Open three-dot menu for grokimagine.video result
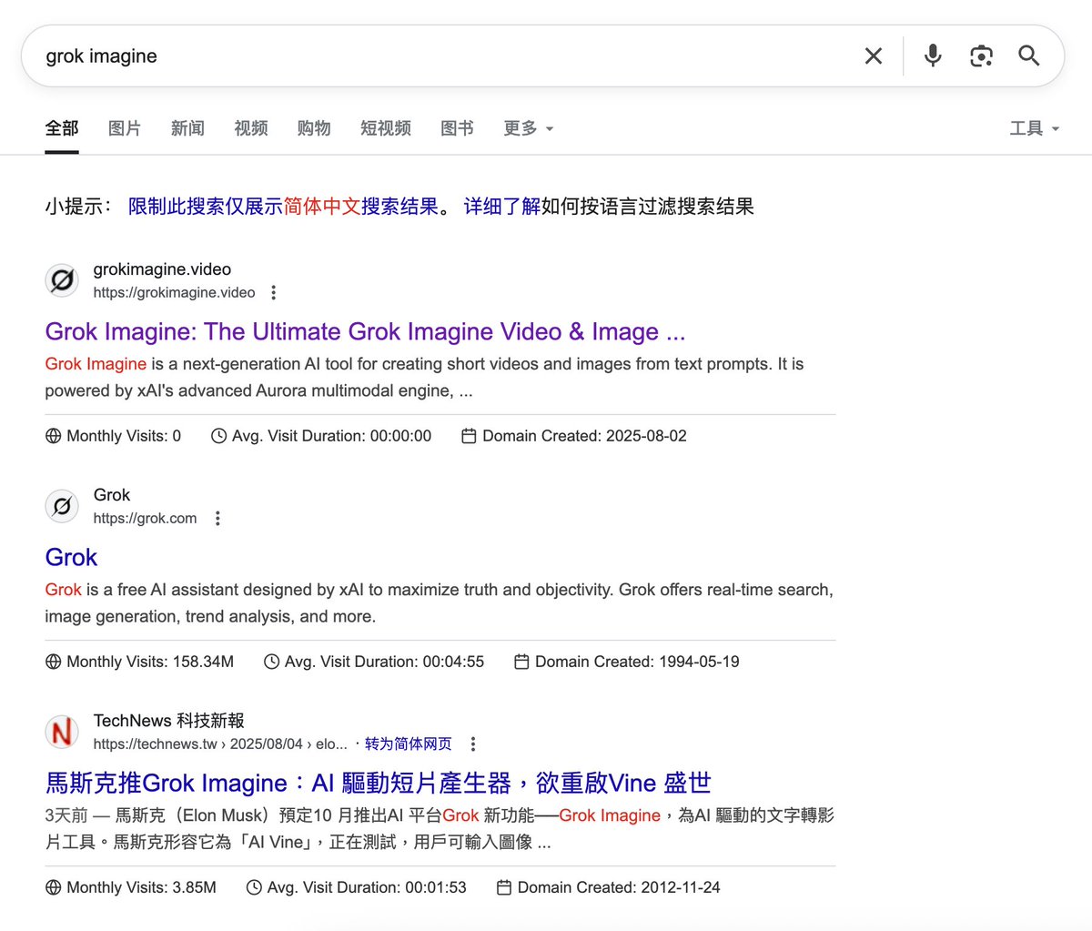The width and height of the screenshot is (1092, 931). pos(273,292)
